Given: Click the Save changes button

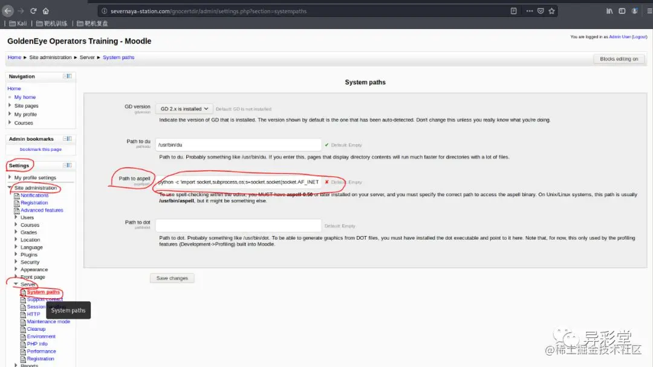Looking at the screenshot, I should point(172,278).
